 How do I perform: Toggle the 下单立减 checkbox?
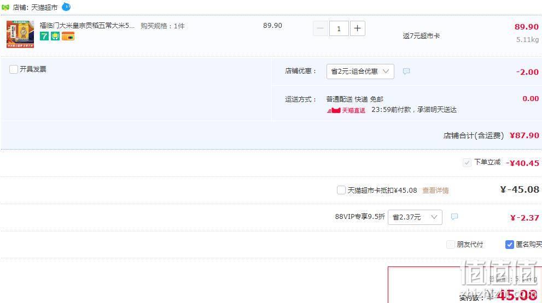(x=467, y=163)
